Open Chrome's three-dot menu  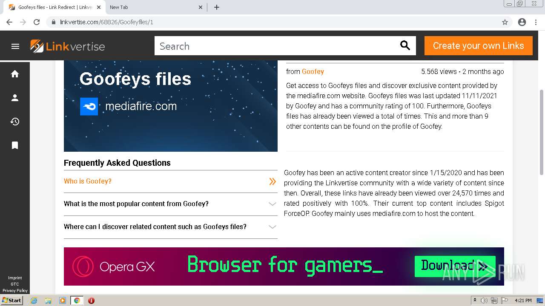pos(536,22)
